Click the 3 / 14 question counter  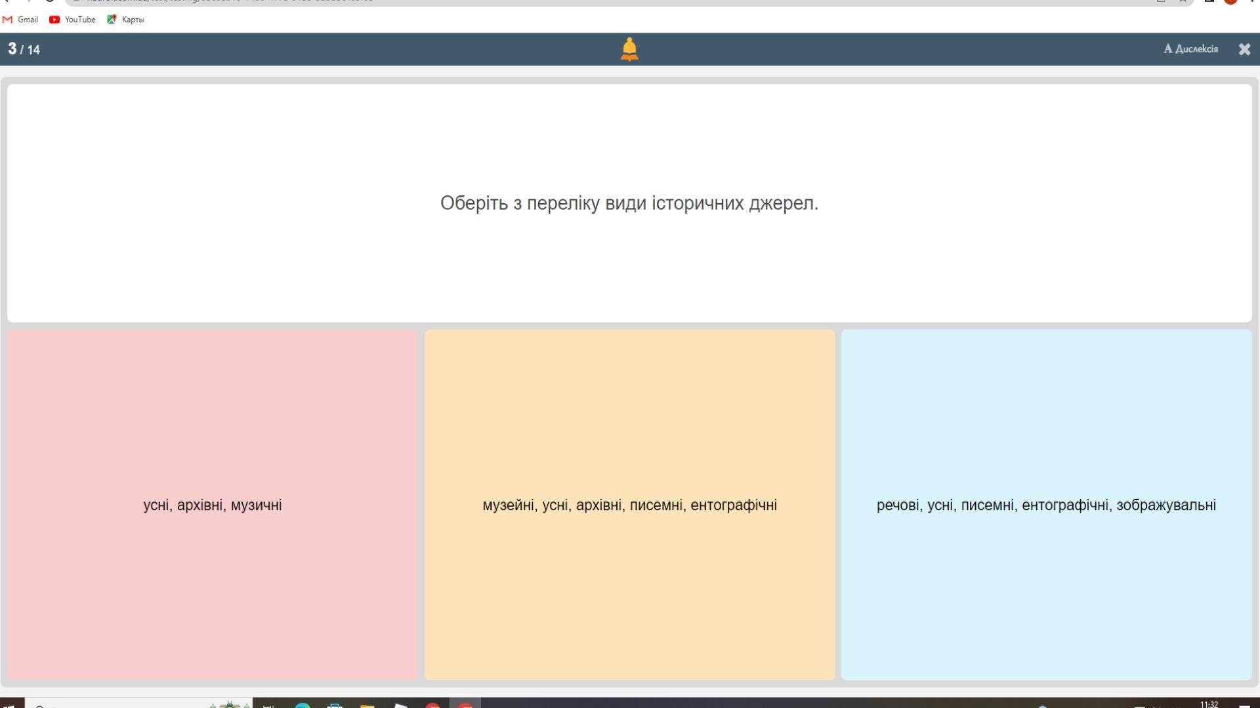pyautogui.click(x=24, y=49)
